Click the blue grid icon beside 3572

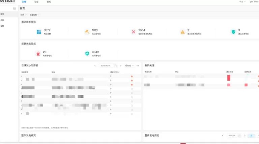(x=39, y=32)
